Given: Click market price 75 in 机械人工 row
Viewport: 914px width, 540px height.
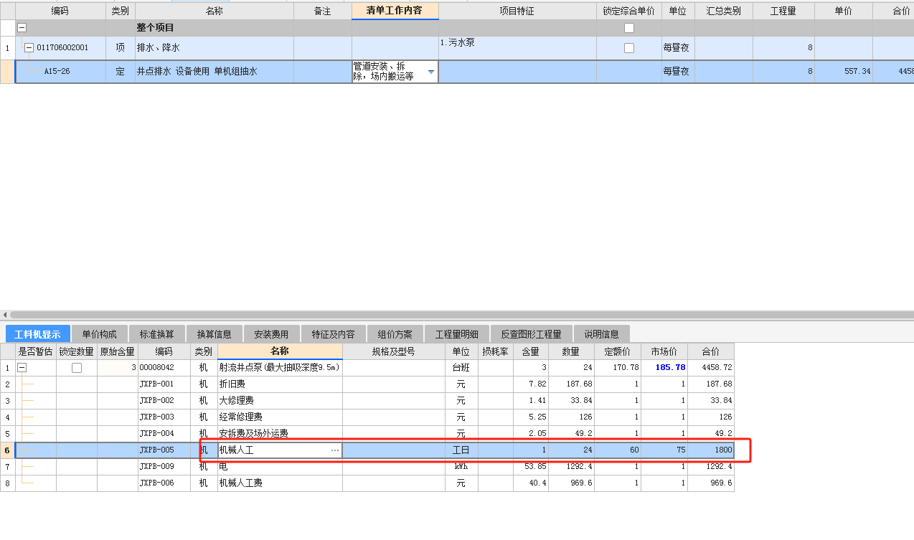Looking at the screenshot, I should click(664, 450).
